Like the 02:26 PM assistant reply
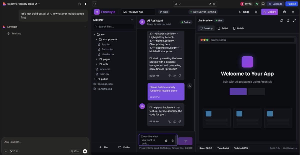 (175, 121)
